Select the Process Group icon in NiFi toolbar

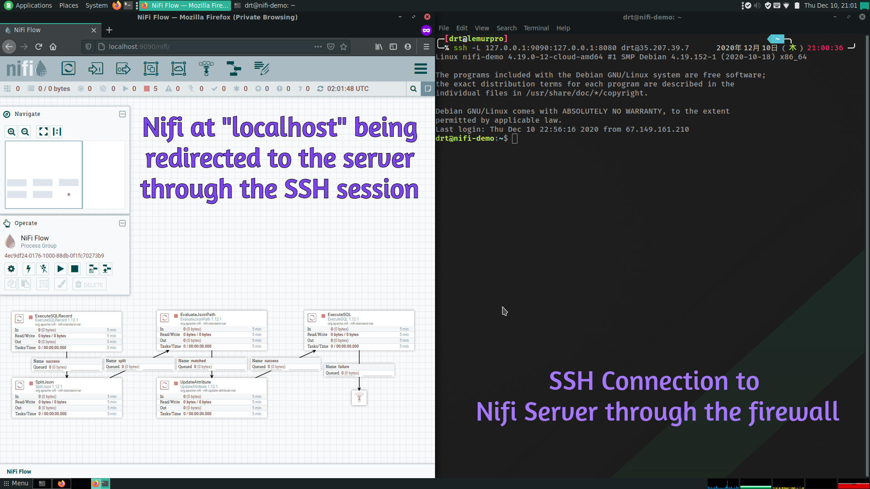tap(151, 69)
